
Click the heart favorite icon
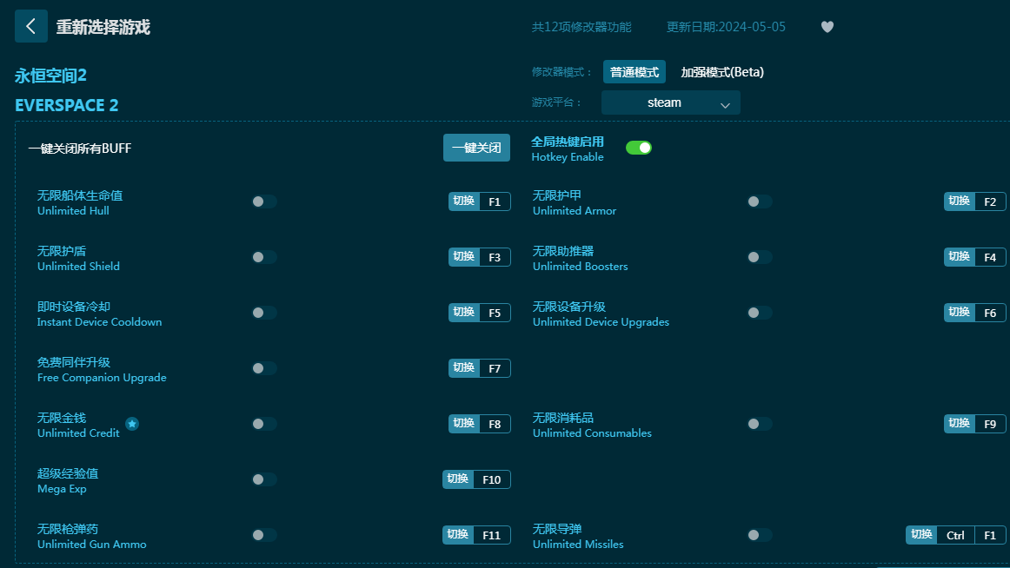point(827,26)
